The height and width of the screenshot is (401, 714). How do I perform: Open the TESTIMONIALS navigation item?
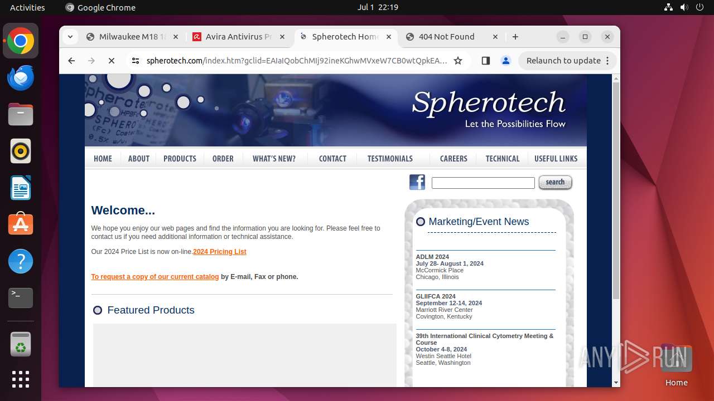[x=390, y=159]
